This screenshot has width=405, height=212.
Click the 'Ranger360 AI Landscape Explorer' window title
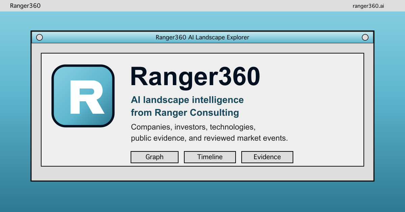click(202, 37)
